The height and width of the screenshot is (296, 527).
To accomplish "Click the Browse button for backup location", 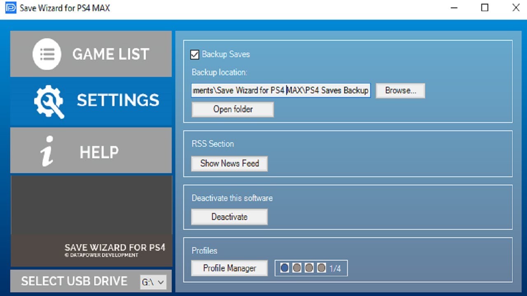I will coord(400,90).
